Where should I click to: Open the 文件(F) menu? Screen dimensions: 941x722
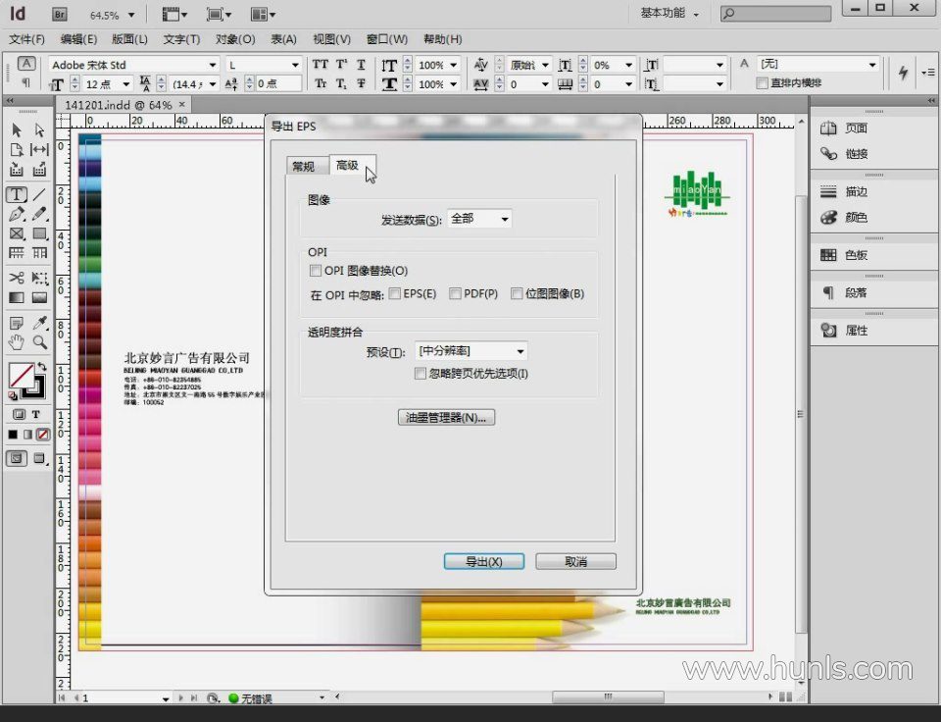[x=26, y=39]
